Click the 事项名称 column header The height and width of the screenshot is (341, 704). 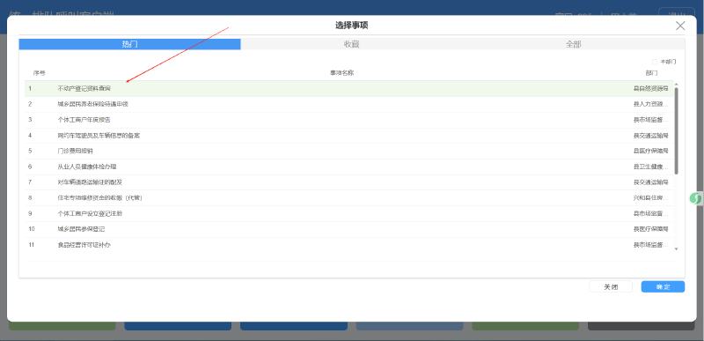(342, 73)
